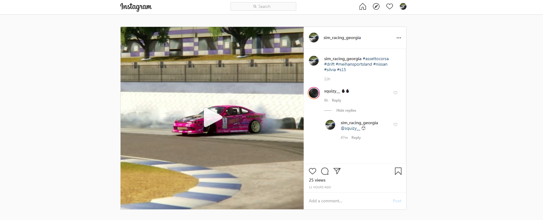Open your profile avatar in top bar
Image resolution: width=543 pixels, height=220 pixels.
point(403,6)
